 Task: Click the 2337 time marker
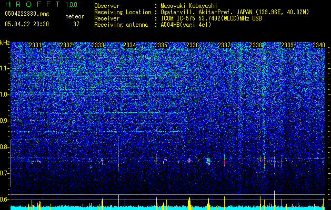coord(224,45)
